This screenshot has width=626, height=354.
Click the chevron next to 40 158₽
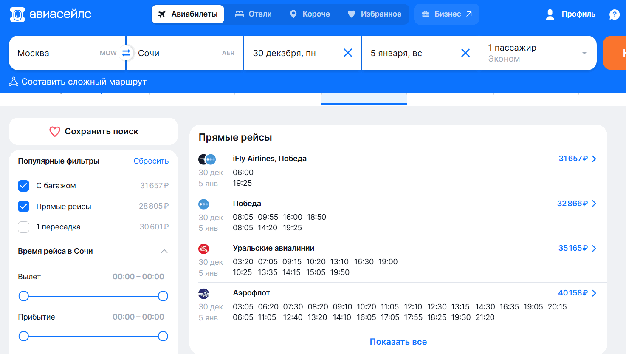click(594, 293)
